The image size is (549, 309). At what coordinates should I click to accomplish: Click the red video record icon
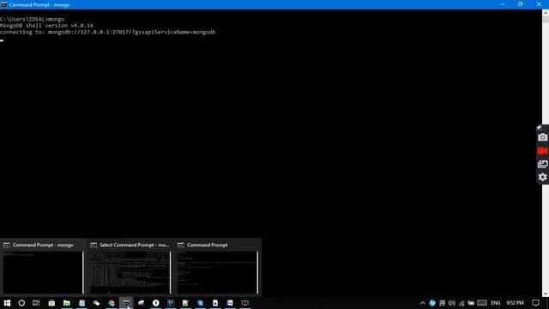(542, 151)
